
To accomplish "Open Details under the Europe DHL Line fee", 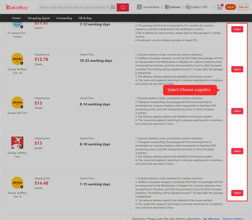I will click(x=38, y=108).
